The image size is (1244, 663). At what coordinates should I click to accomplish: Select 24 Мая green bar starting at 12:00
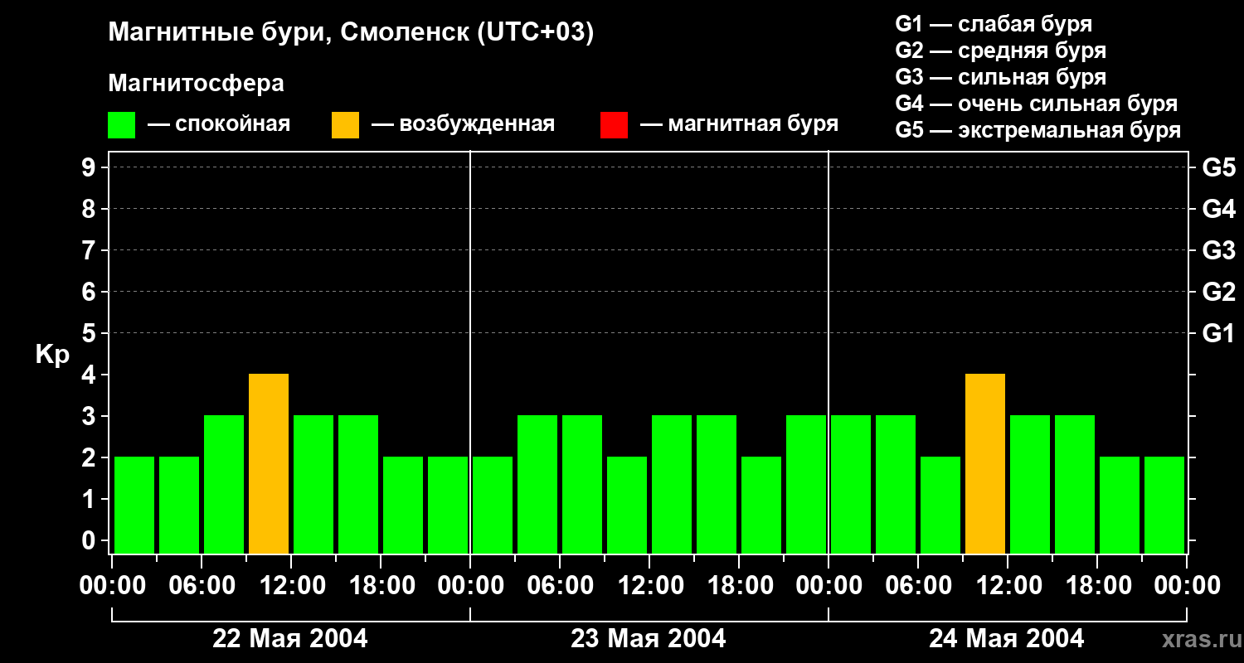[1030, 484]
